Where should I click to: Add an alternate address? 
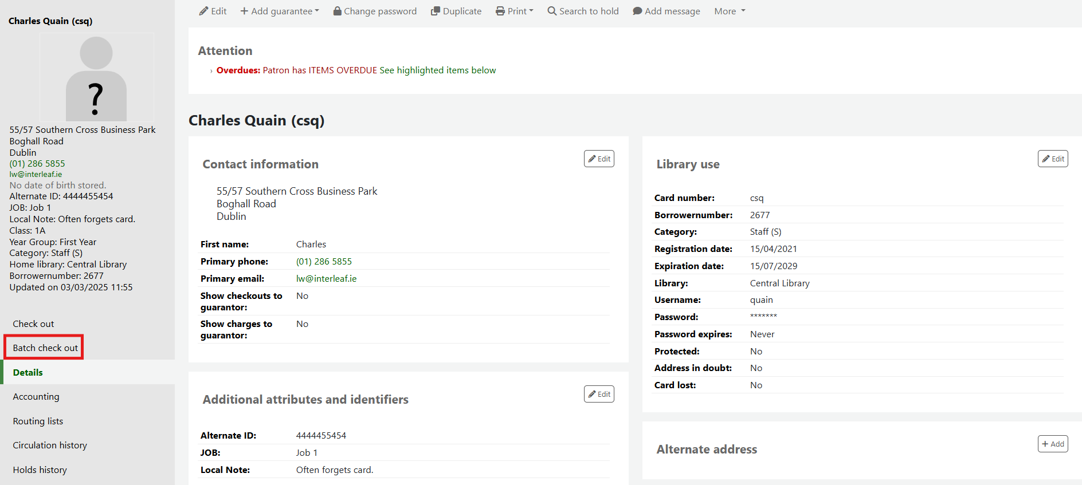[1053, 444]
